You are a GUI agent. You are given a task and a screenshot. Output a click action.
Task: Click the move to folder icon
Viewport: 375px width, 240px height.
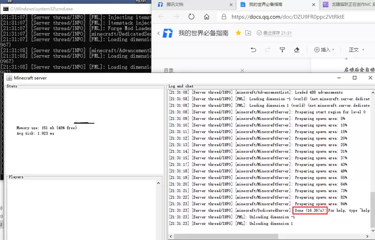tap(248, 33)
